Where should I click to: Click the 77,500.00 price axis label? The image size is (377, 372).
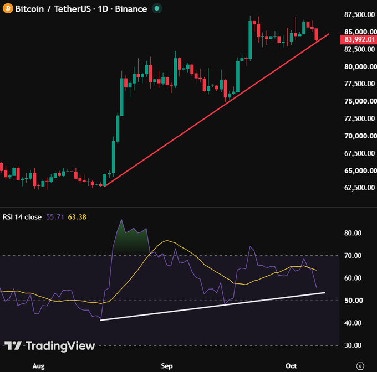coord(360,84)
